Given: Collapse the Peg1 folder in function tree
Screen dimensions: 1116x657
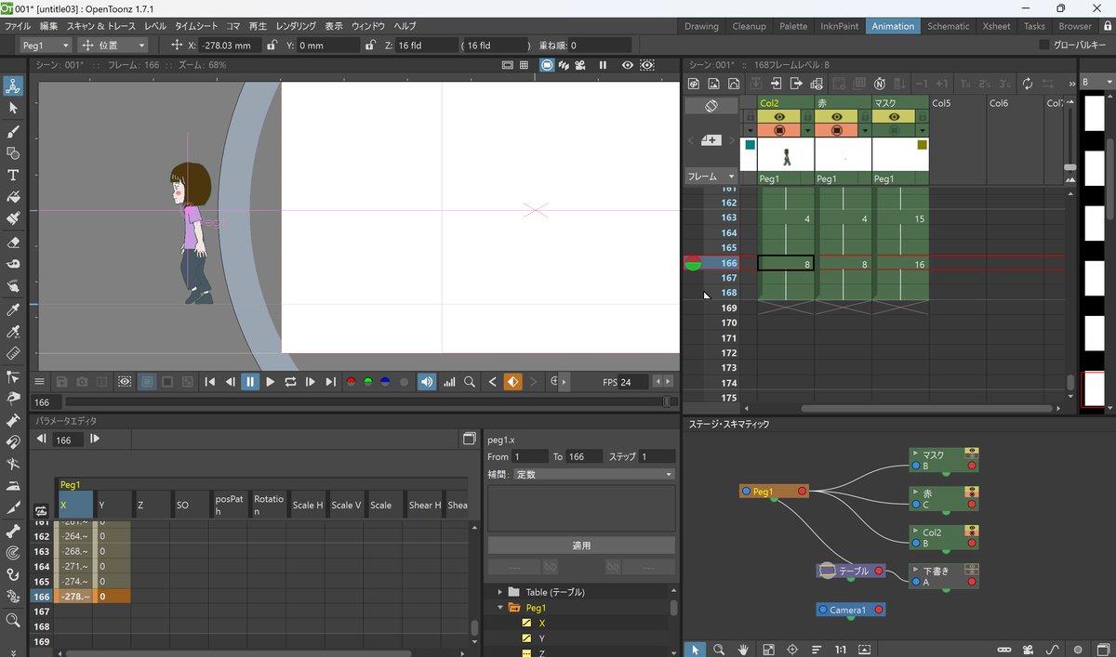Looking at the screenshot, I should click(499, 607).
